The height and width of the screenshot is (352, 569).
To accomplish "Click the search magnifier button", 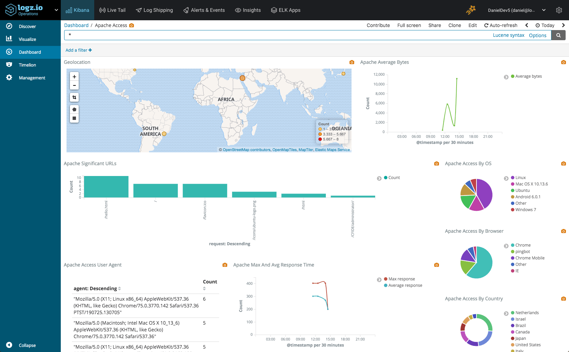I will click(x=558, y=35).
